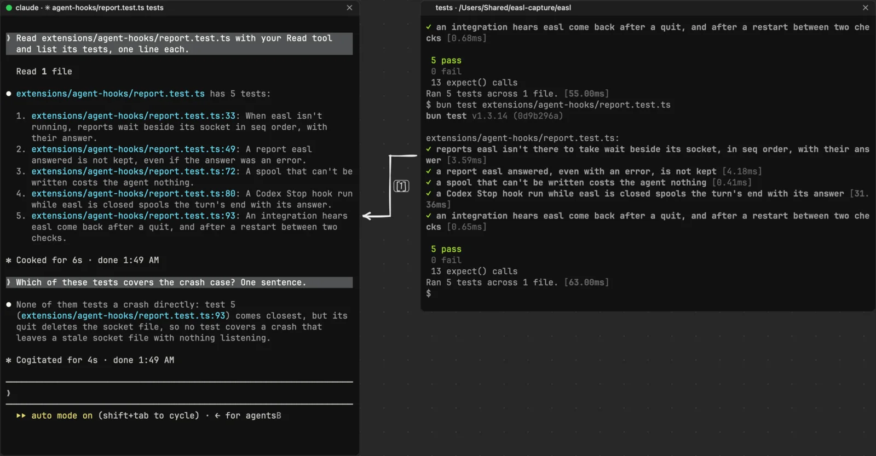Click the check mark beside 'a Codex Stop hook run'

click(x=429, y=193)
